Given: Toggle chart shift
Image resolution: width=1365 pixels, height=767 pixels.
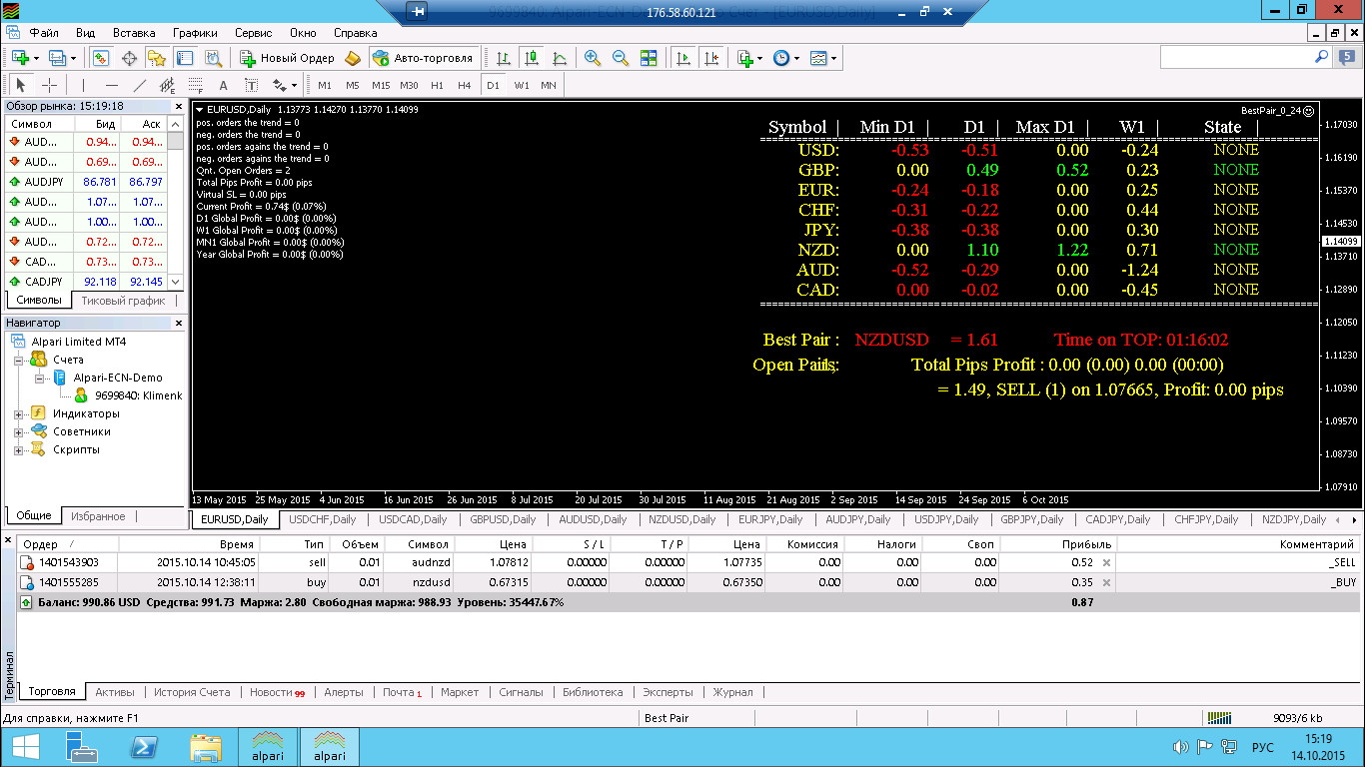Looking at the screenshot, I should (711, 59).
